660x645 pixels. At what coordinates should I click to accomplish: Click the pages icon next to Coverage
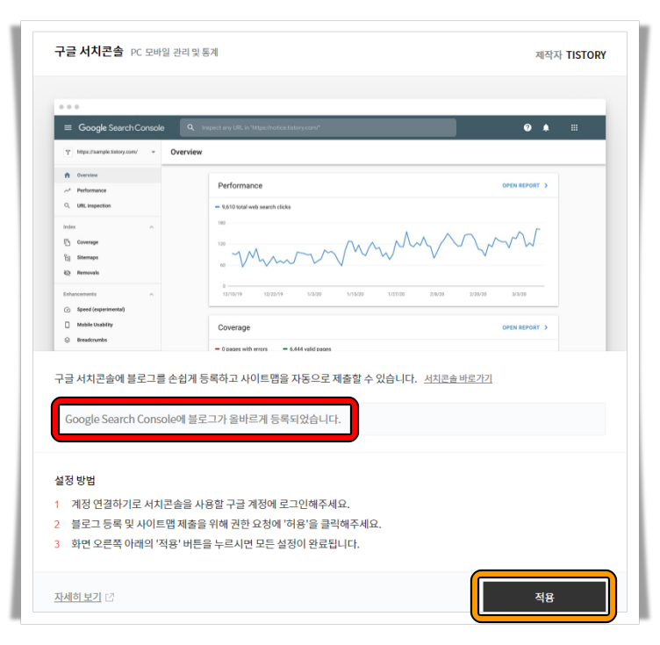pos(67,242)
